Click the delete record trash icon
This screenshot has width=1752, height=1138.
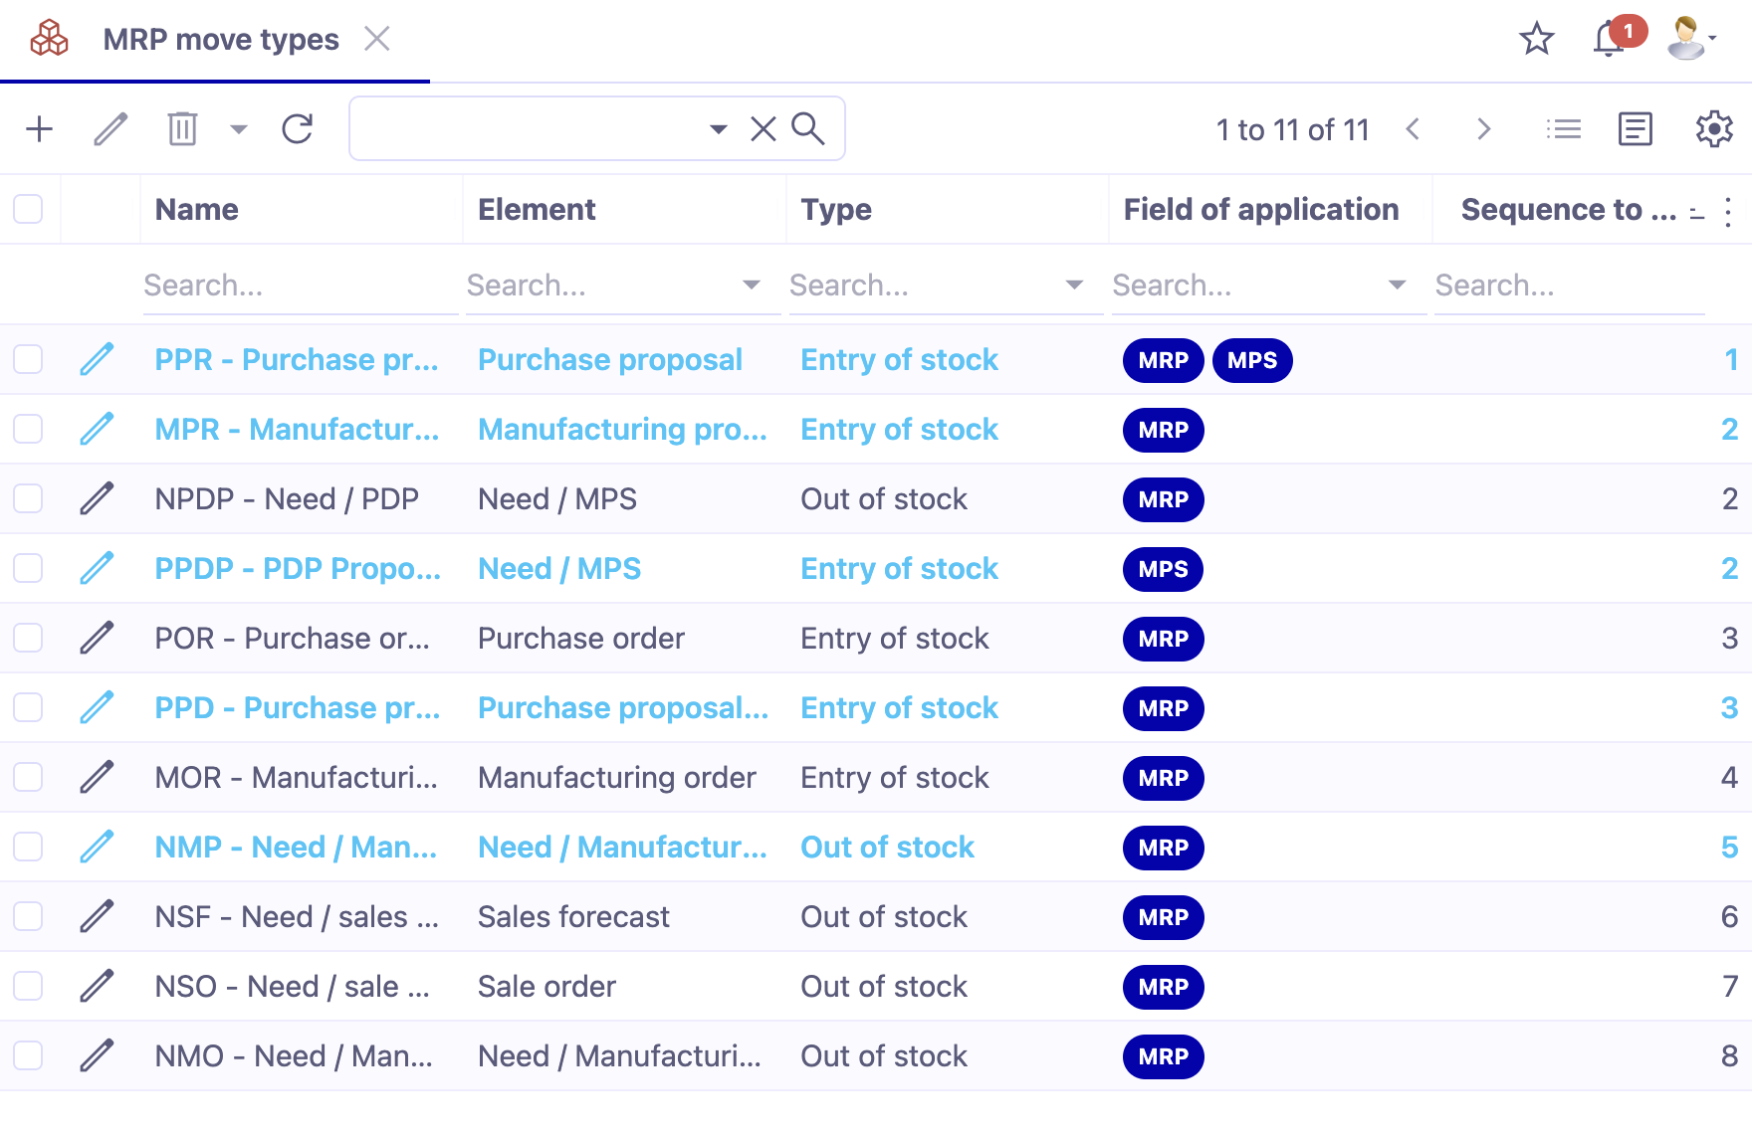[181, 128]
